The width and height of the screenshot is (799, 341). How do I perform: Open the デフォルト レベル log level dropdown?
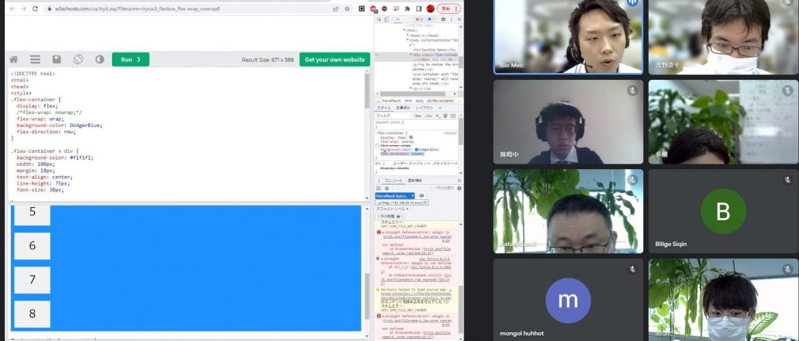tap(392, 209)
